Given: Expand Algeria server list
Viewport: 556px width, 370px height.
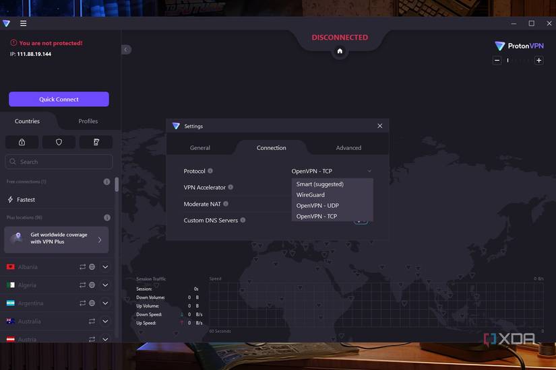Looking at the screenshot, I should click(105, 285).
